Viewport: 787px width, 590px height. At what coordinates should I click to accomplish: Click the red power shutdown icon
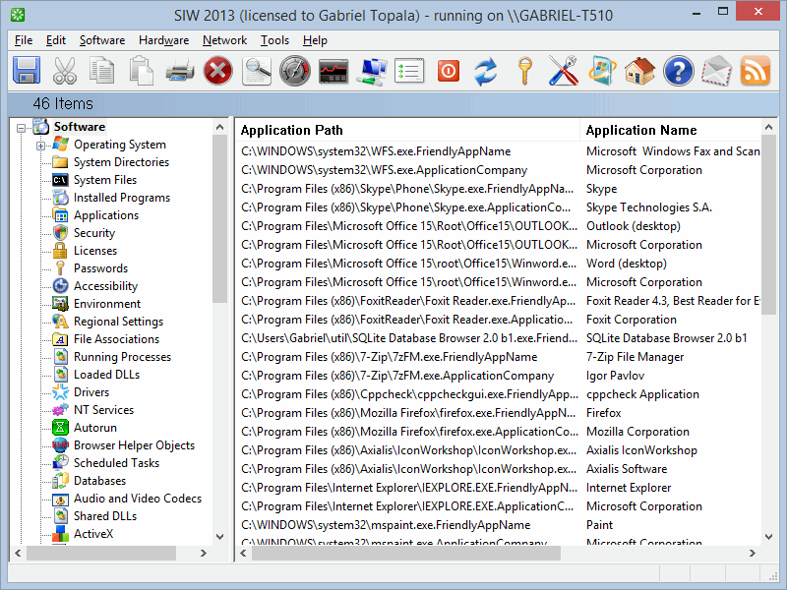[448, 71]
